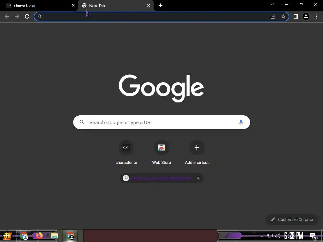Open the Web Store shortcut
323x242 pixels.
click(x=161, y=153)
